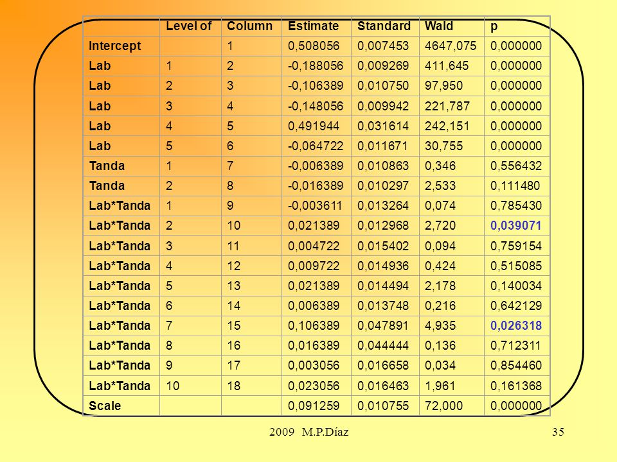Viewport: 617px width, 462px height.
Task: Click p-value 0,759154
Action: click(x=516, y=246)
